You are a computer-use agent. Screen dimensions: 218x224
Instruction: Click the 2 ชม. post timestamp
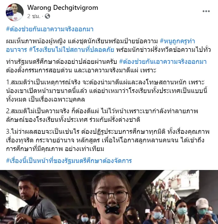point(34,16)
